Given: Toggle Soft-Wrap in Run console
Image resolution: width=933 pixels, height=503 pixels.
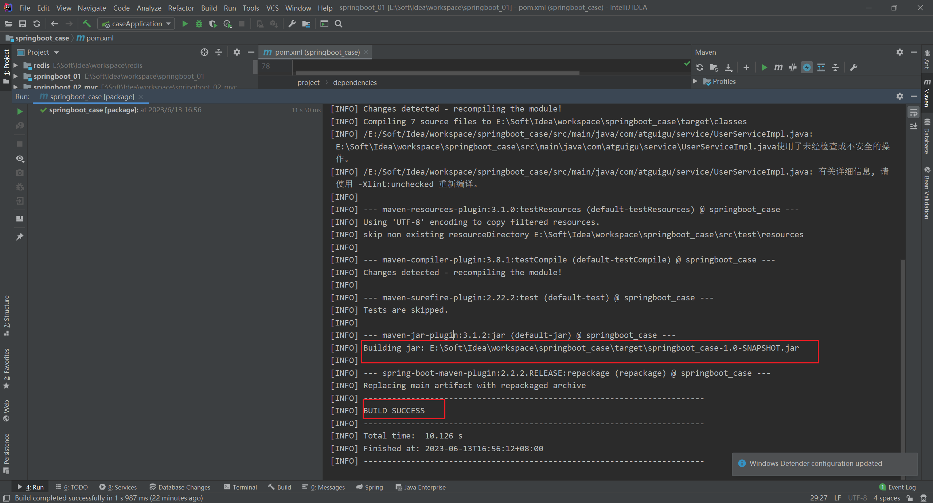Looking at the screenshot, I should (x=913, y=113).
